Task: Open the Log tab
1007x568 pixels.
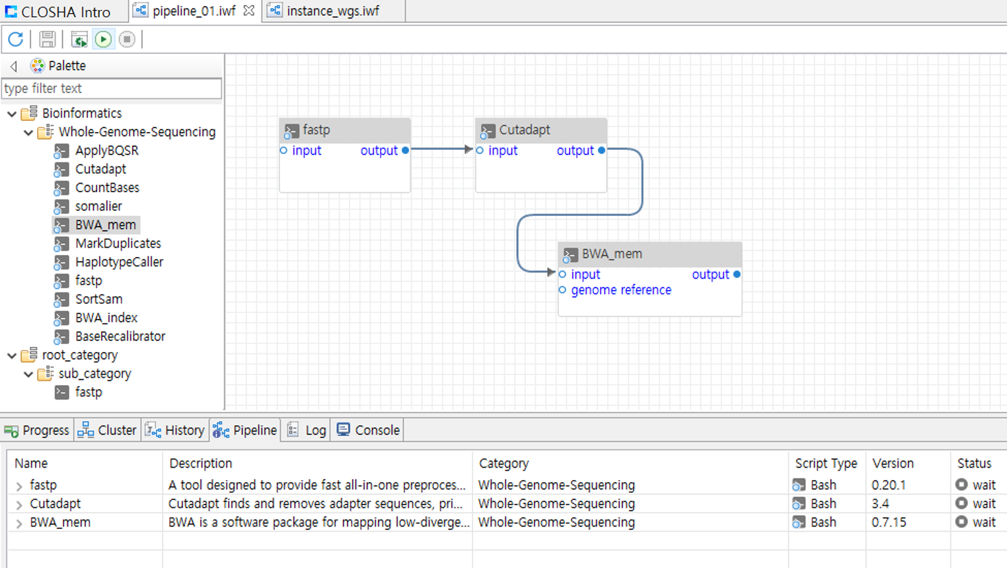Action: pyautogui.click(x=307, y=431)
